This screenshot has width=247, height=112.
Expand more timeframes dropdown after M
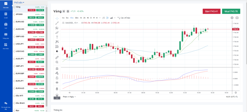100,18
